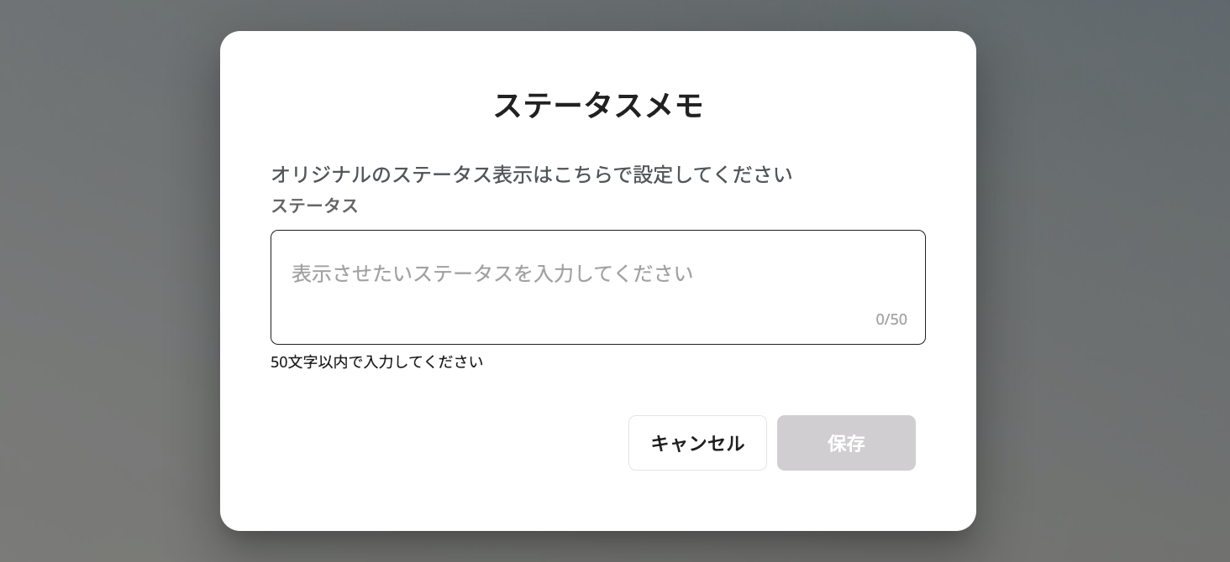Click the backdrop area above the dialog

[x=598, y=15]
